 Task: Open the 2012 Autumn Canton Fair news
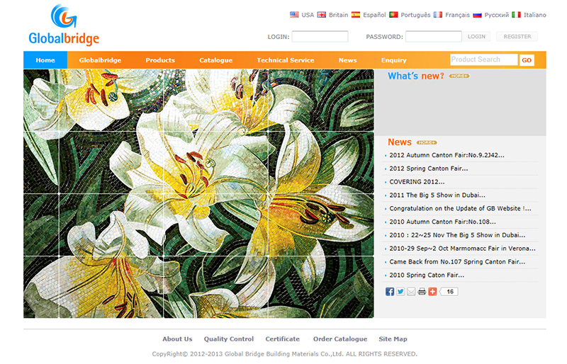[x=447, y=155]
